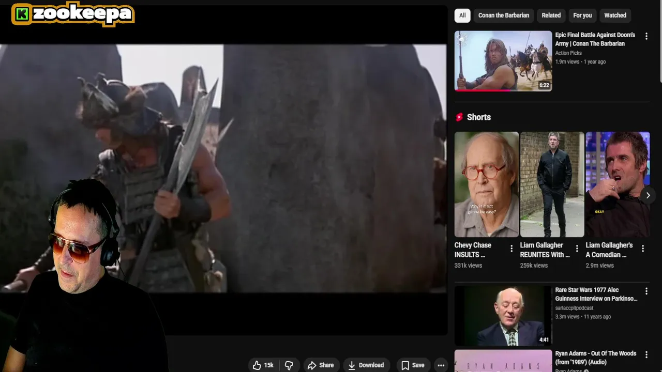Viewport: 662px width, 372px height.
Task: Click the dislike thumbs-down button
Action: pyautogui.click(x=289, y=365)
